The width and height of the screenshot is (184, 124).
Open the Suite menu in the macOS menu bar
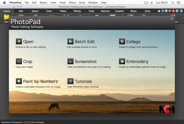point(82,3)
